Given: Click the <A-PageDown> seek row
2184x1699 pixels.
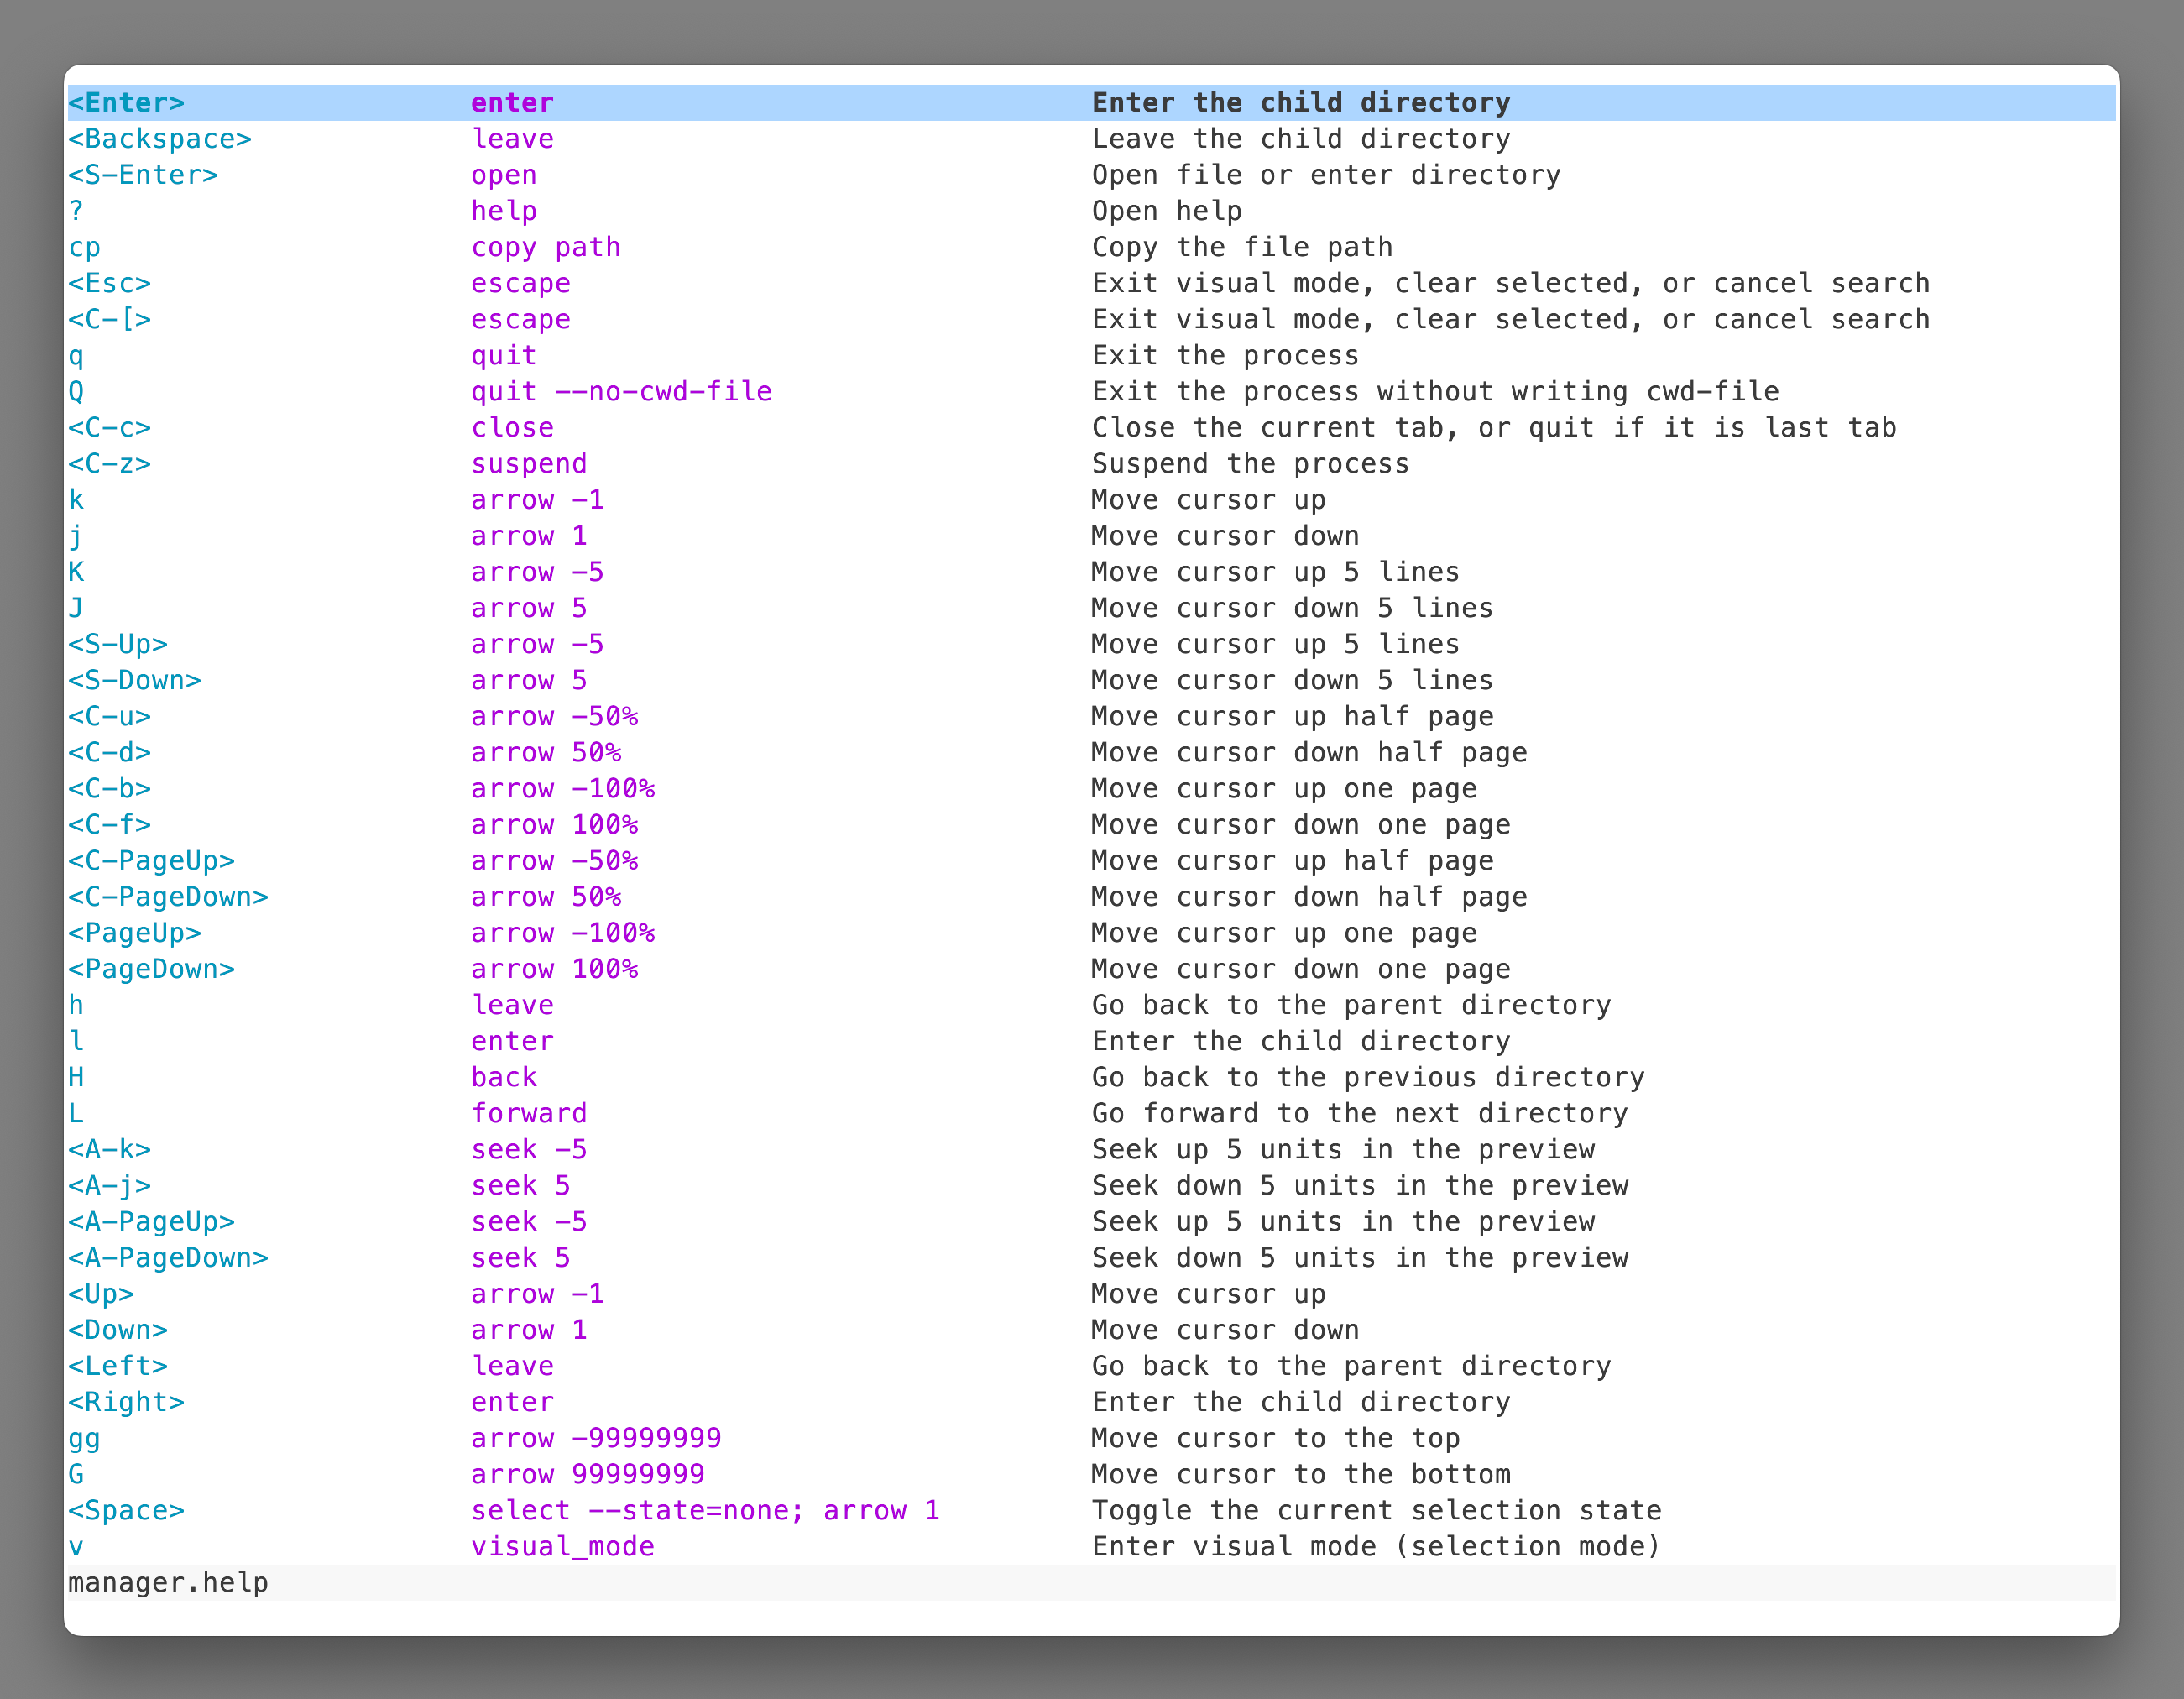Looking at the screenshot, I should pyautogui.click(x=168, y=1257).
